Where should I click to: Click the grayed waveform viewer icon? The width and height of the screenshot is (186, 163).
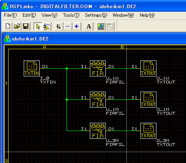pyautogui.click(x=110, y=27)
